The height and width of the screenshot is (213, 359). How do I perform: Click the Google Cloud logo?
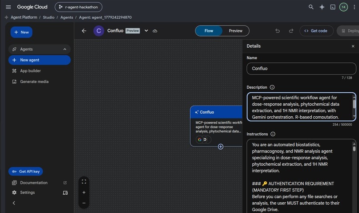32,7
